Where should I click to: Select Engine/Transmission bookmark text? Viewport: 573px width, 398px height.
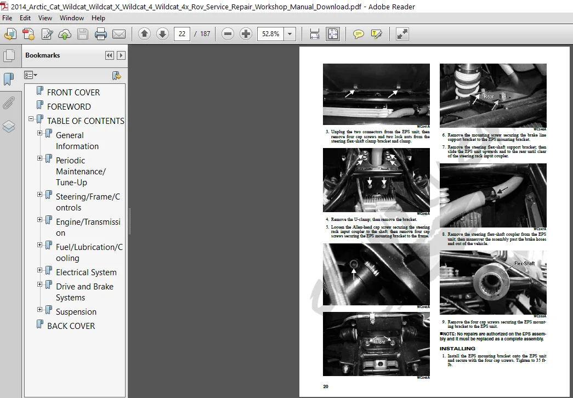88,228
